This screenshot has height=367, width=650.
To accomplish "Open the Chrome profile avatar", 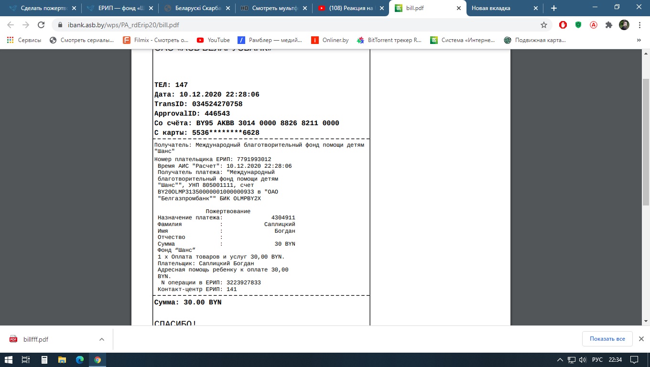I will [x=624, y=25].
